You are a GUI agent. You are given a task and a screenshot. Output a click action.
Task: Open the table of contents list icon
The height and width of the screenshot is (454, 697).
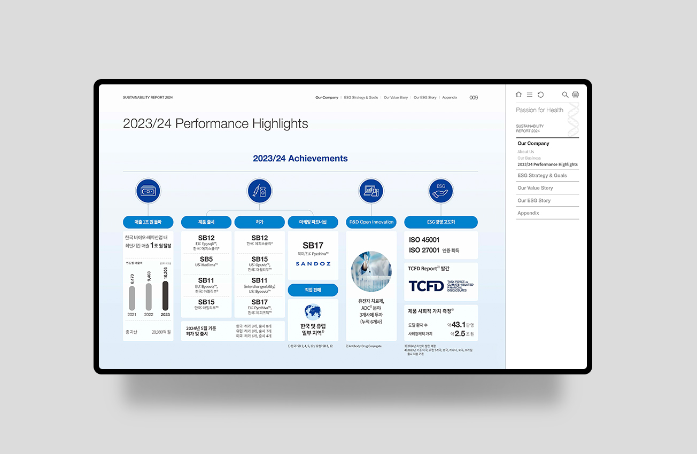point(530,95)
